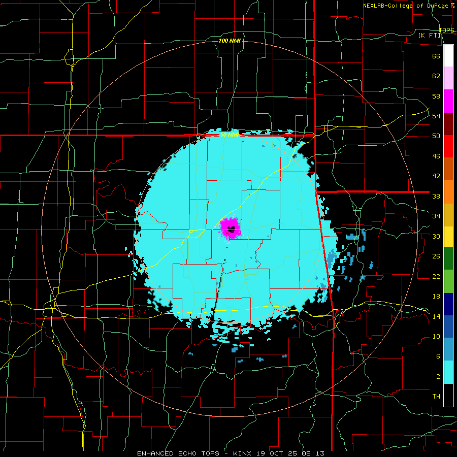
Task: Click the gold legend swatch
Action: (448, 215)
